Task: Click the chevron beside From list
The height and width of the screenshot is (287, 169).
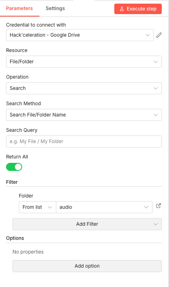Action: (x=50, y=207)
